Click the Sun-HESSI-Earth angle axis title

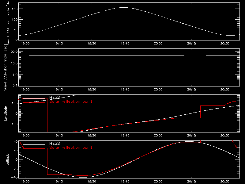[8, 22]
